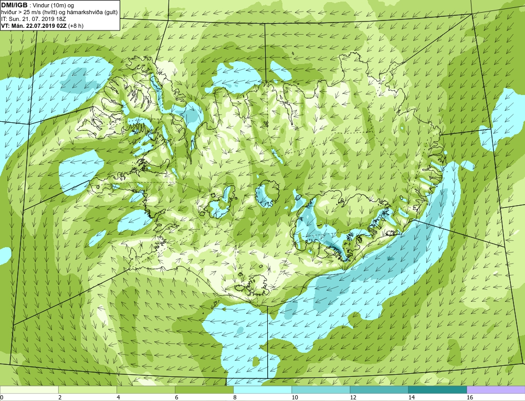
Task: Click the legend label '6'
Action: click(177, 397)
